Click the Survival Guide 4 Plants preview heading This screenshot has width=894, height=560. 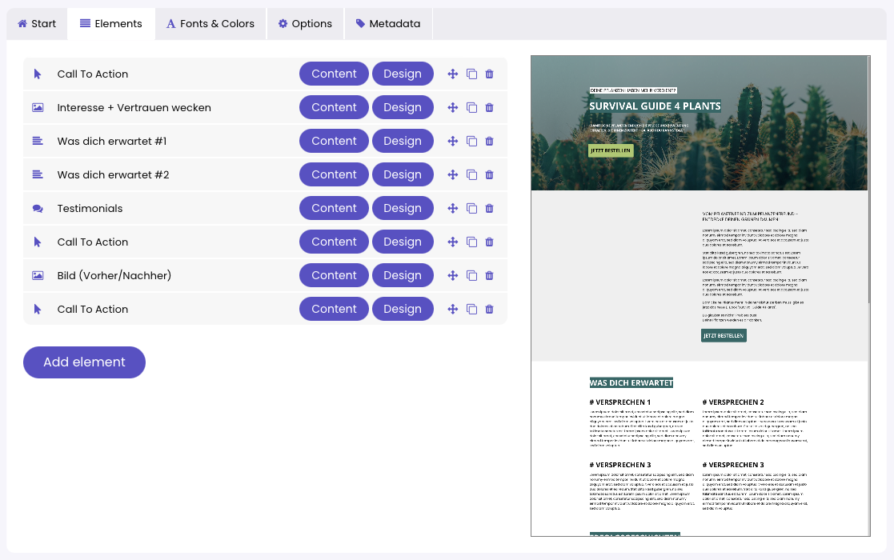(655, 106)
